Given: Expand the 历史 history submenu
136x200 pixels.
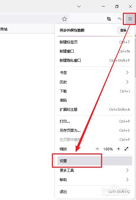Looking at the screenshot, I should (x=95, y=82).
